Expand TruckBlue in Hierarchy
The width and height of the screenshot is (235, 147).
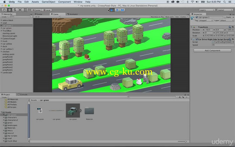pos(1,31)
